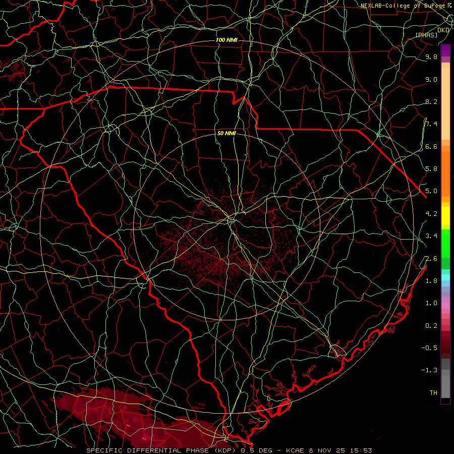454x454 pixels.
Task: Click the 4.2 value on the color scale
Action: 431,213
